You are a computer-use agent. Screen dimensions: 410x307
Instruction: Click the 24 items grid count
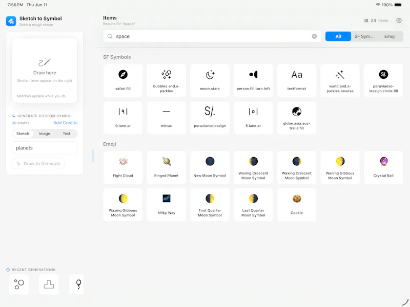[x=376, y=20]
